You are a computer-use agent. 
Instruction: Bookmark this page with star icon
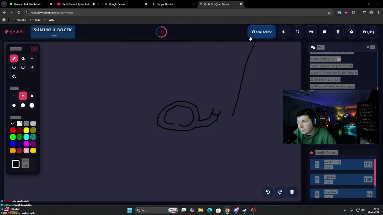[329, 13]
